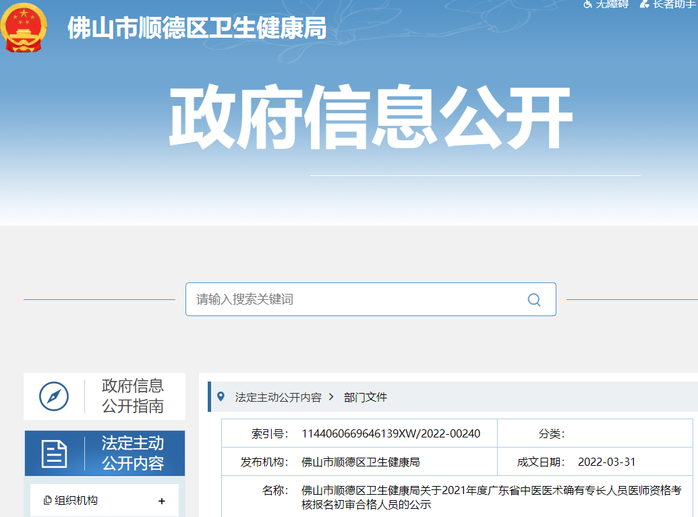Click inside the keyword search input box

click(x=337, y=299)
